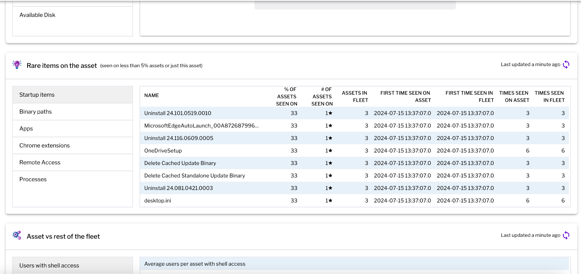581x274 pixels.
Task: Click first seen in fleet date for desktop.ini
Action: coord(465,201)
